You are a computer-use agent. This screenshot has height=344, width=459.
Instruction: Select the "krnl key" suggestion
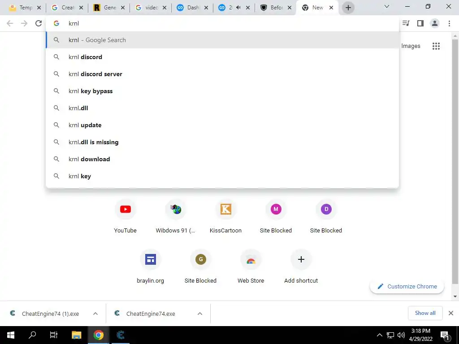pos(222,176)
